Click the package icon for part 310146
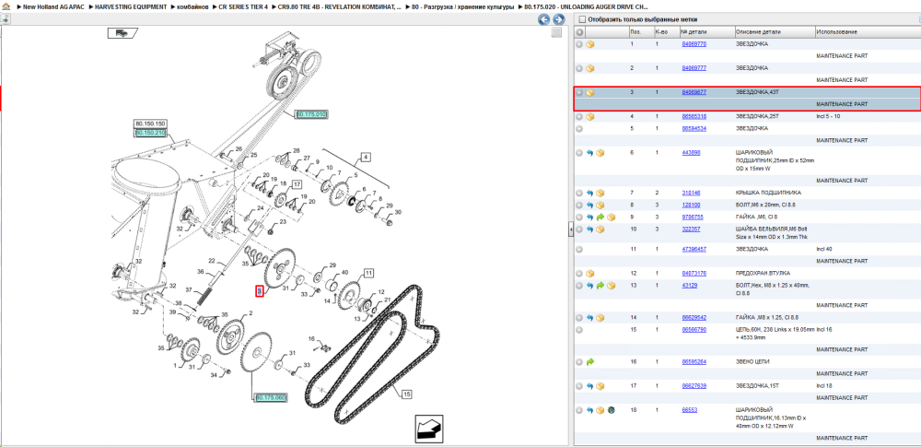This screenshot has width=921, height=447. click(600, 193)
